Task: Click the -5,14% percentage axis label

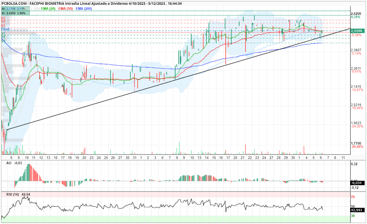Action: pos(356,54)
